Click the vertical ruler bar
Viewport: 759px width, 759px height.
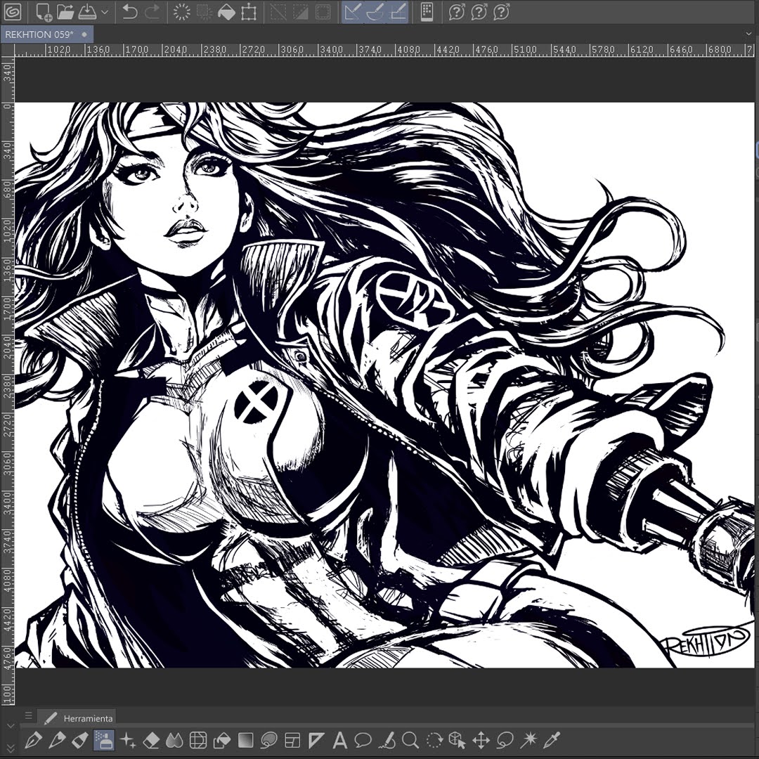coord(7,381)
